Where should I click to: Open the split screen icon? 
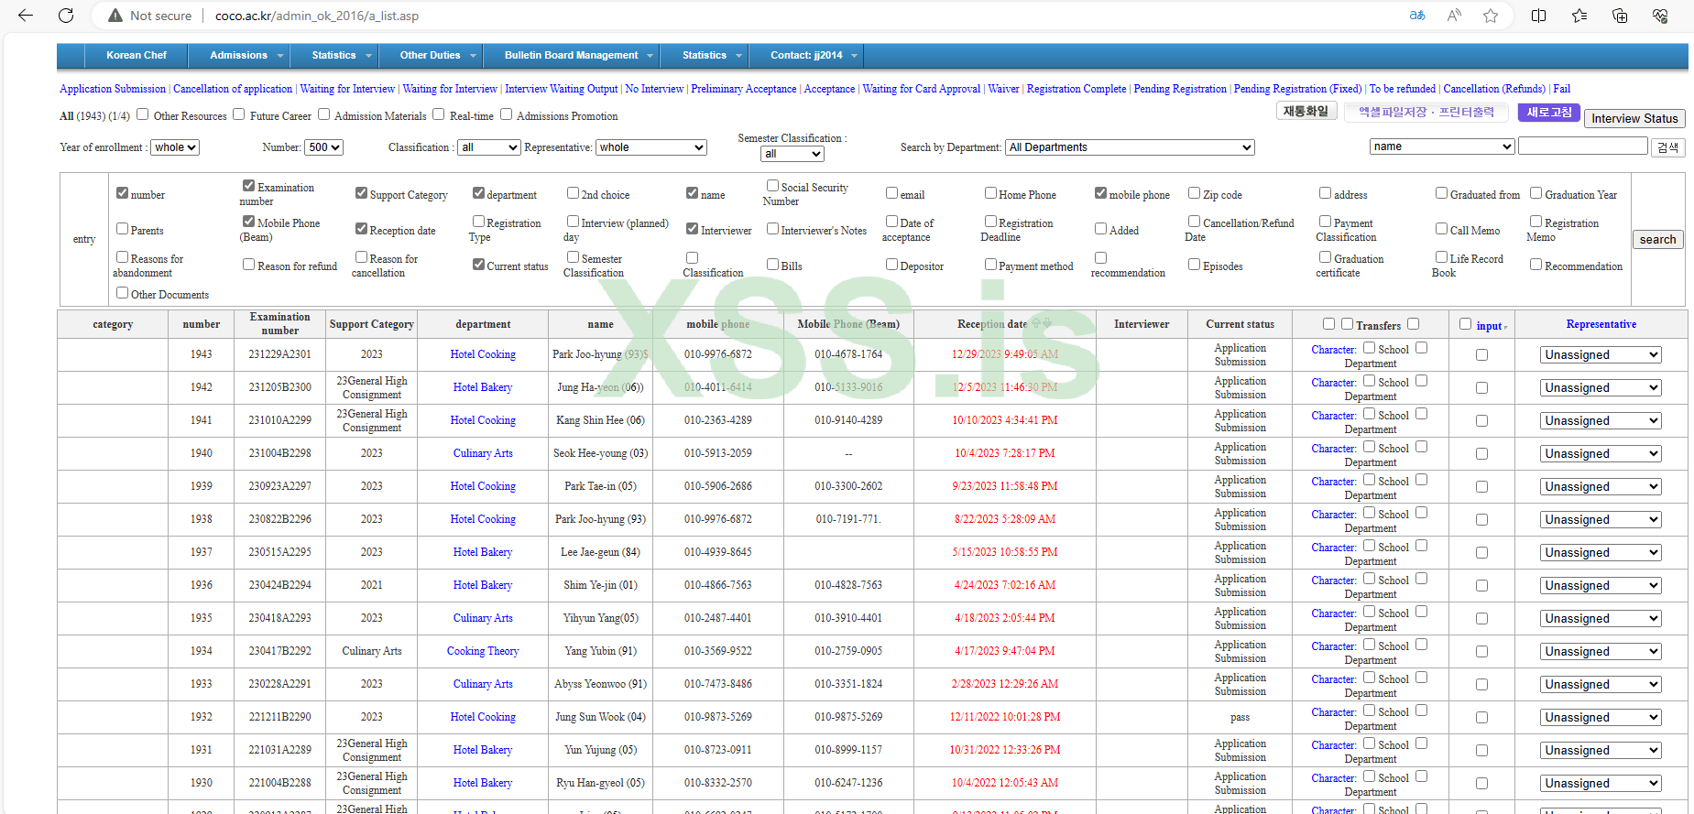(x=1538, y=16)
